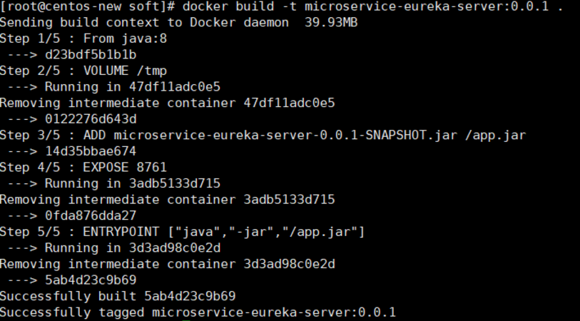
Task: Click the layer hash 0122276d643d
Action: click(91, 119)
